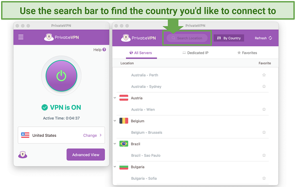Screen dimensions: 296x187
Task: Click the small shield icon beside Advanced View
Action: 23,155
